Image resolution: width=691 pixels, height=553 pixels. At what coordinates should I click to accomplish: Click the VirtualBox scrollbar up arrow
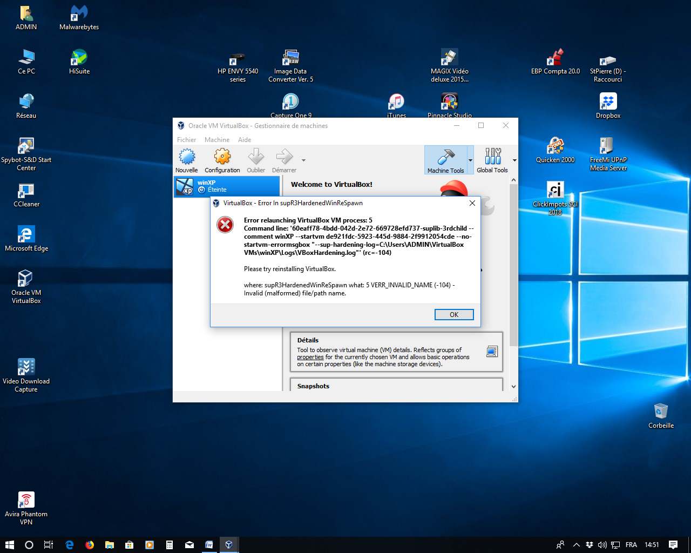pyautogui.click(x=513, y=180)
